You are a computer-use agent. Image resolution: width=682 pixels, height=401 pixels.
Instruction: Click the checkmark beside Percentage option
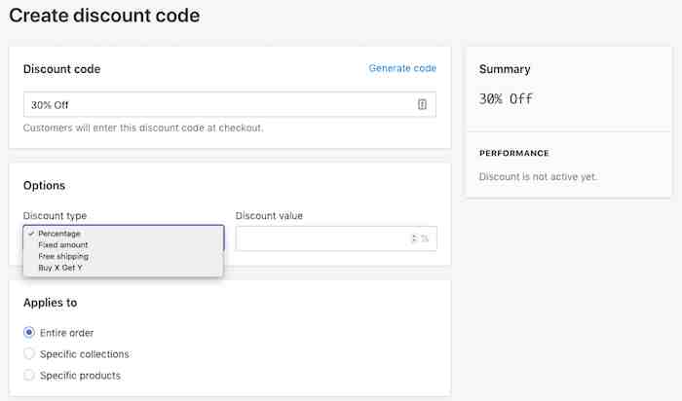tap(31, 234)
